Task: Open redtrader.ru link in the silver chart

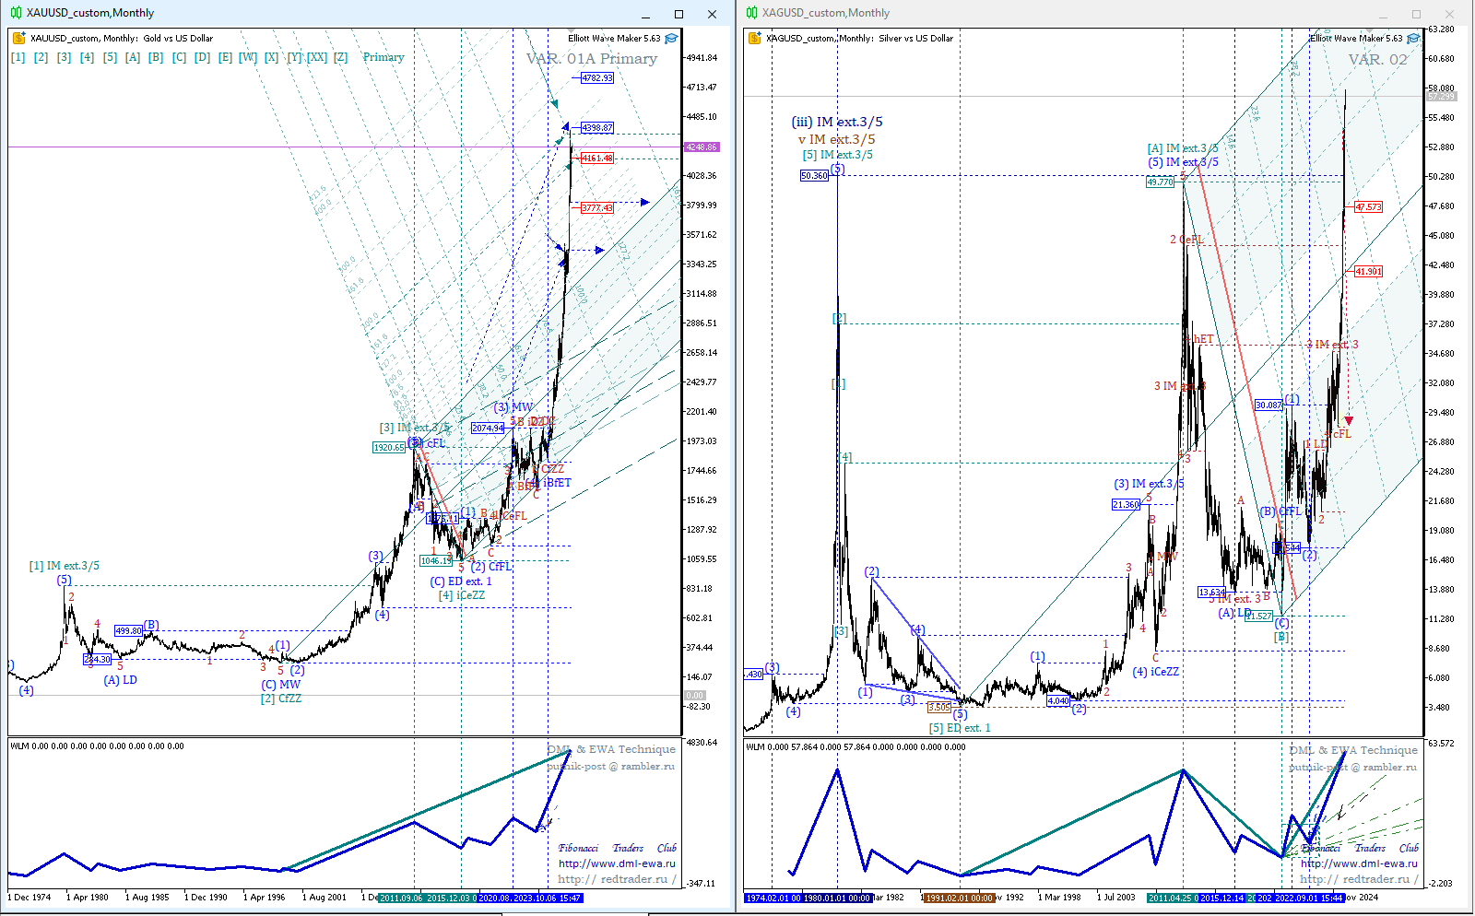Action: pyautogui.click(x=1359, y=879)
